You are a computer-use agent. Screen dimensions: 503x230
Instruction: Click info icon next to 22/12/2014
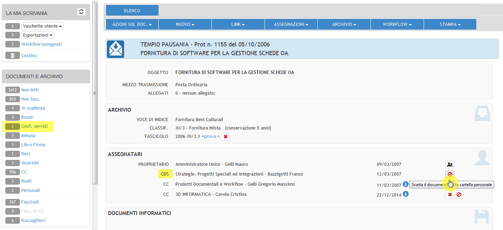pos(405,194)
